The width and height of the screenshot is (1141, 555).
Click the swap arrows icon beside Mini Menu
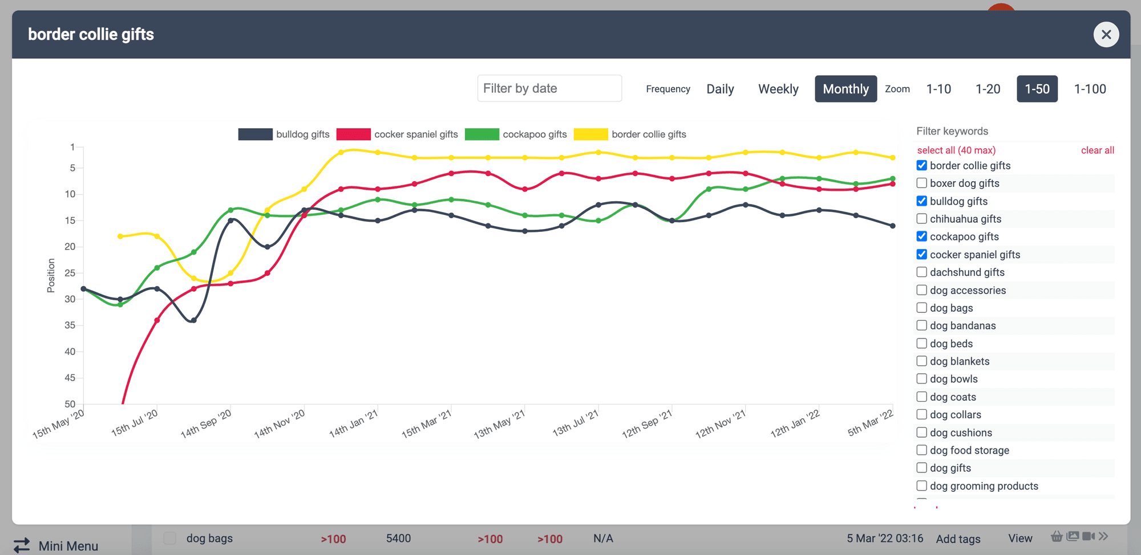pyautogui.click(x=22, y=545)
